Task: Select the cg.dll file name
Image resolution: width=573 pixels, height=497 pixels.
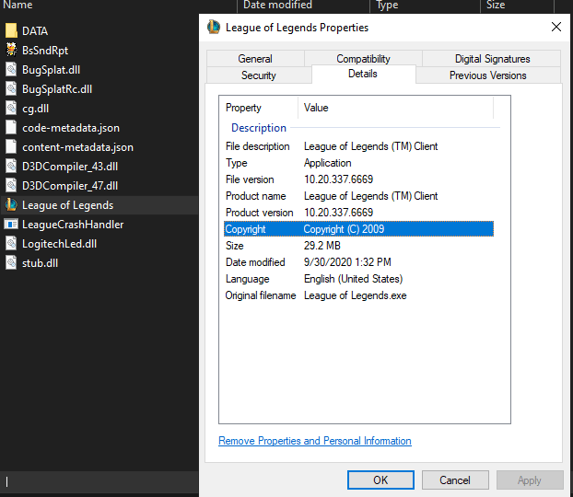Action: tap(35, 109)
